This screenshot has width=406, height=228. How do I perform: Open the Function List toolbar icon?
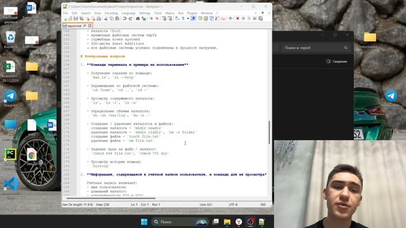[x=217, y=18]
